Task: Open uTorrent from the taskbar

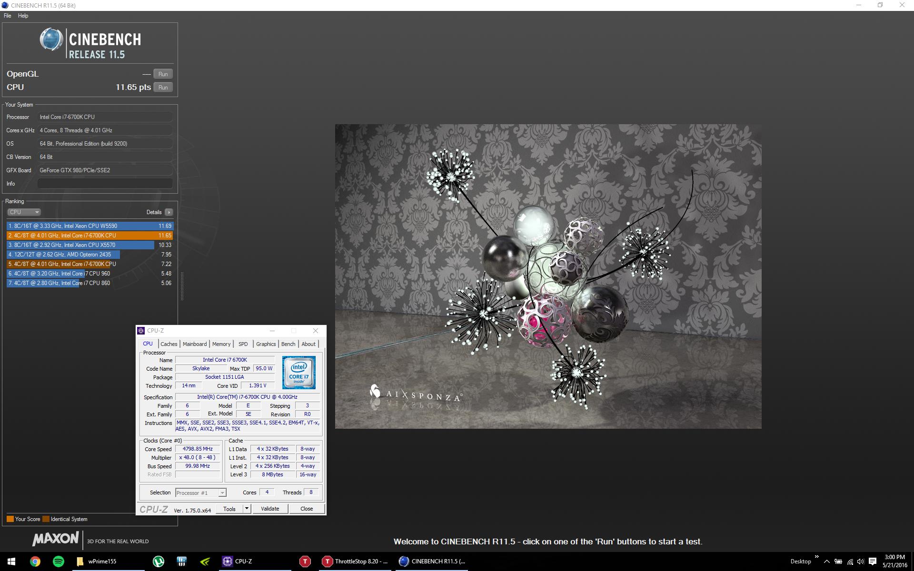Action: pyautogui.click(x=159, y=561)
